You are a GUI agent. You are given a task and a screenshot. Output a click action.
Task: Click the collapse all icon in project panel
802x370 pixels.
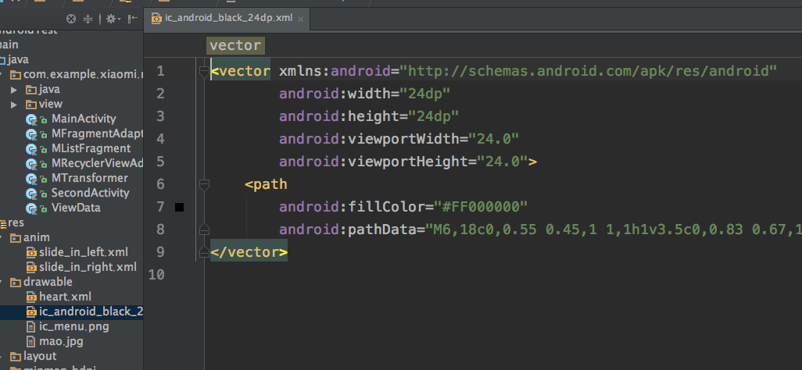click(88, 18)
